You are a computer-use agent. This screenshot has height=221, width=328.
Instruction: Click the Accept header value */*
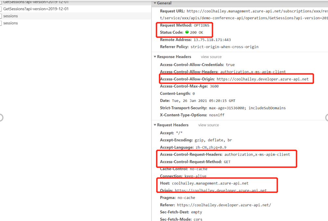[179, 133]
